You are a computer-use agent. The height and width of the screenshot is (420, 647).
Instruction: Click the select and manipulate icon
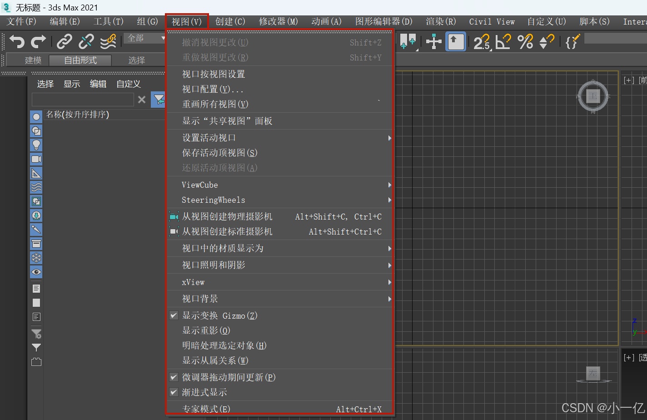click(x=434, y=42)
